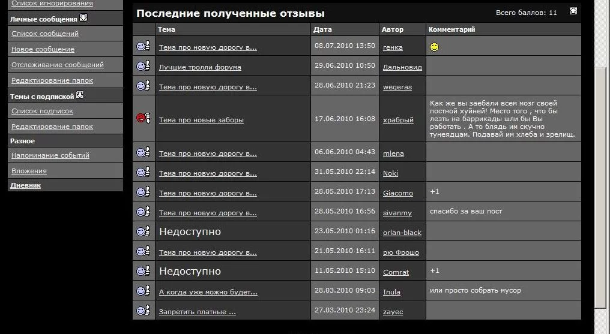This screenshot has height=334, width=610.
Task: Click red thumbs-down icon in храбрый row
Action: click(x=143, y=118)
